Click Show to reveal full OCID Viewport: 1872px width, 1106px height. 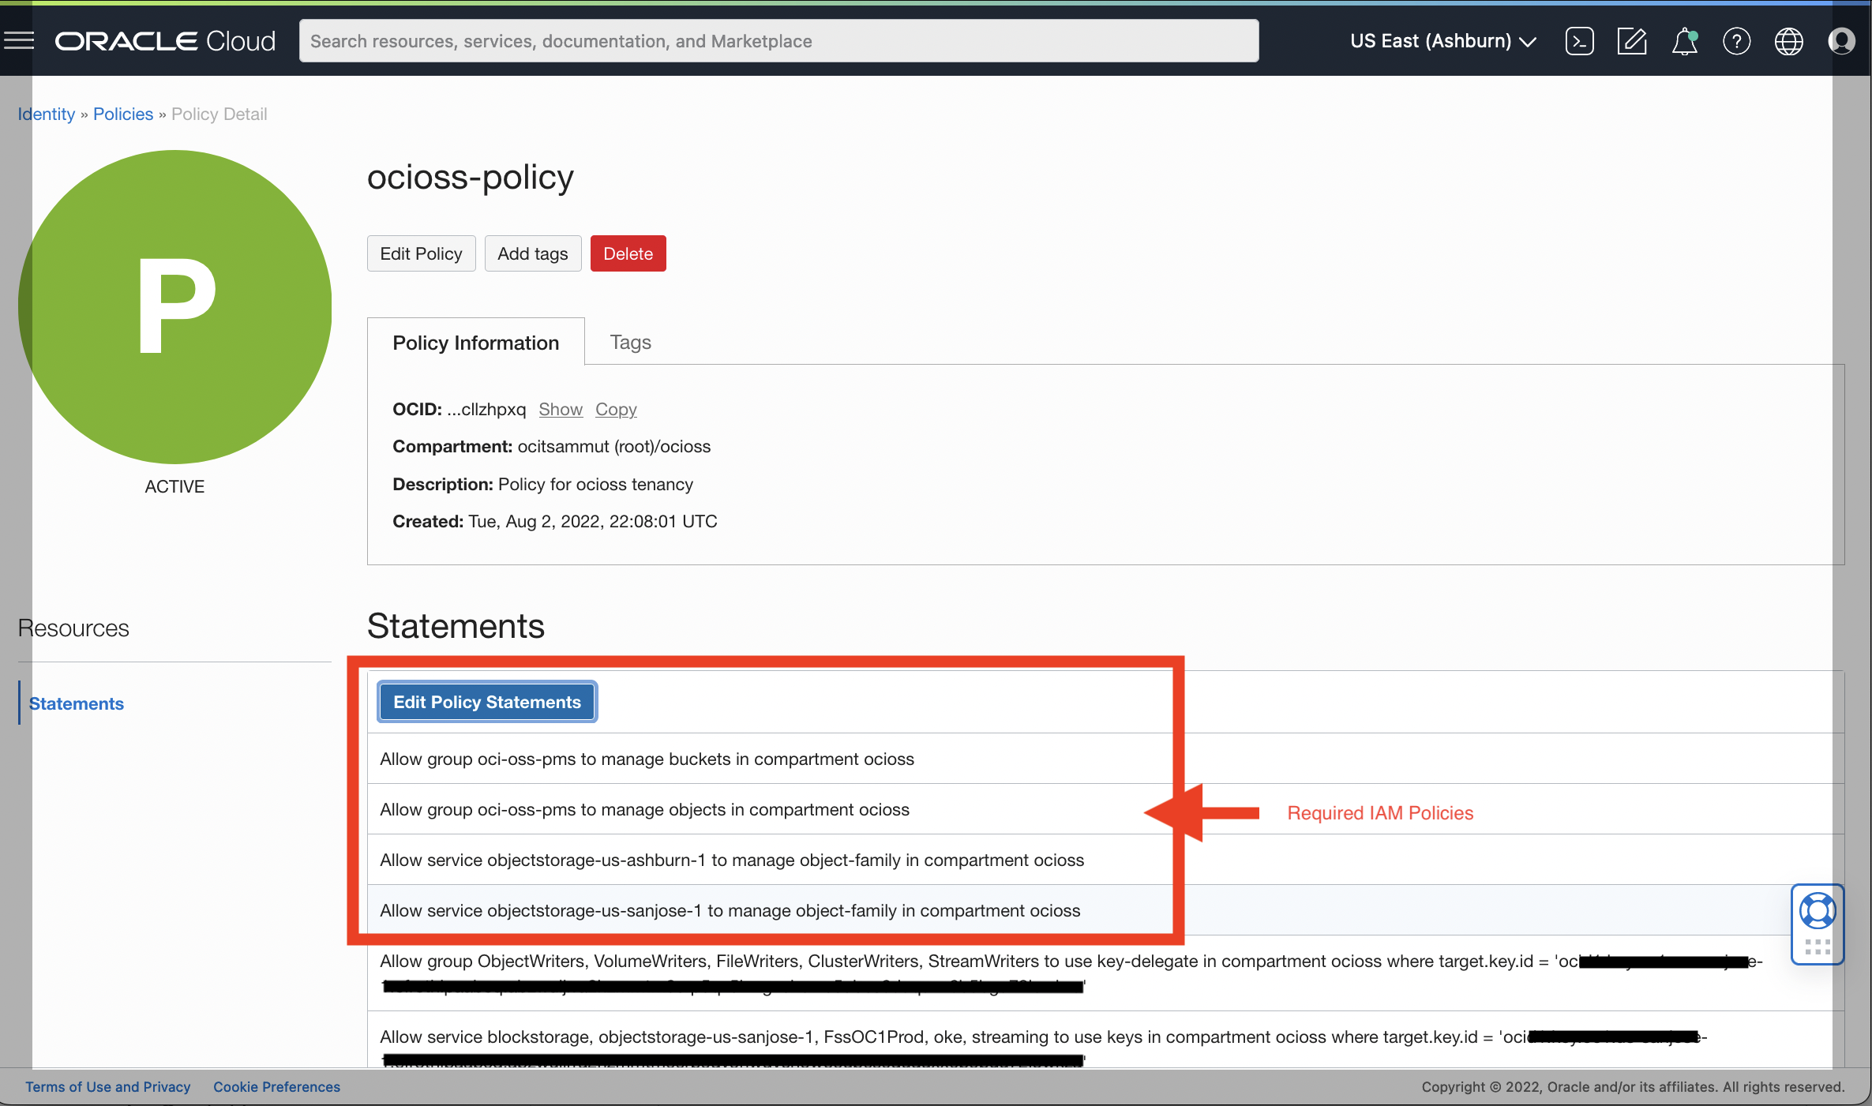click(x=560, y=408)
